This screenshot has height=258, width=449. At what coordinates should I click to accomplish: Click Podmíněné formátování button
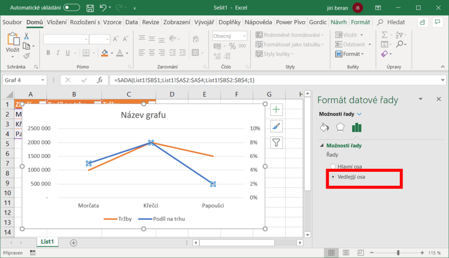290,35
